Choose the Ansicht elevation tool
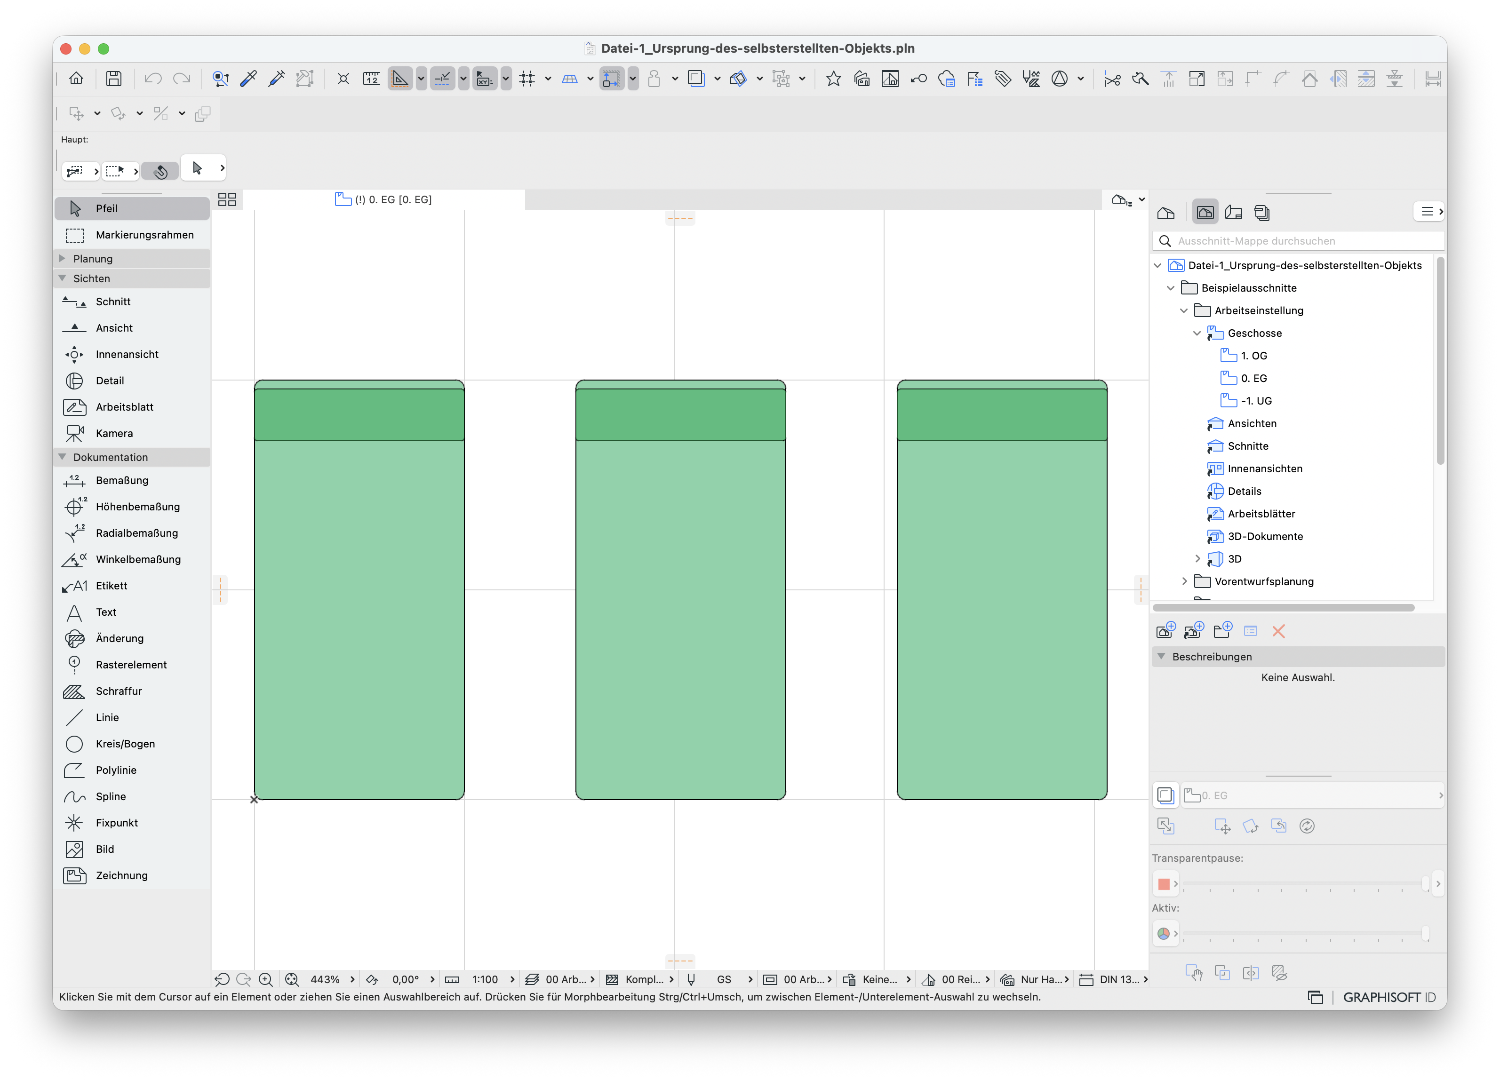The width and height of the screenshot is (1500, 1080). 132,328
